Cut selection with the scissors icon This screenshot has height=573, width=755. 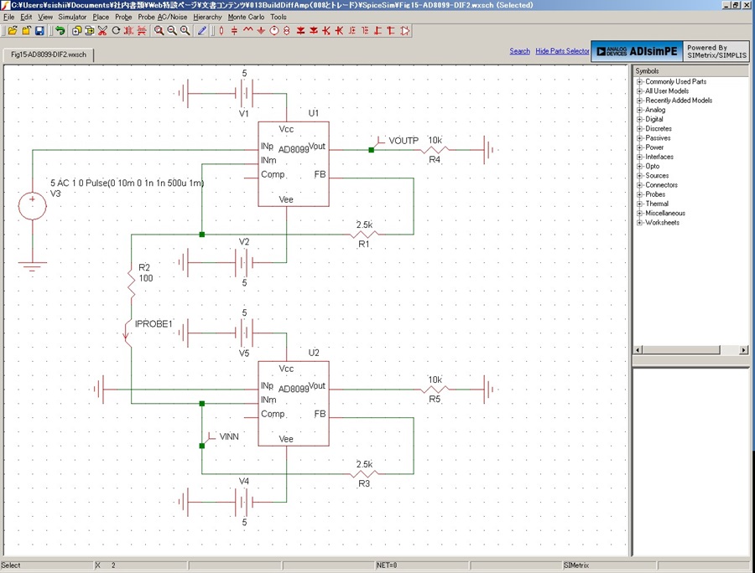click(x=102, y=31)
